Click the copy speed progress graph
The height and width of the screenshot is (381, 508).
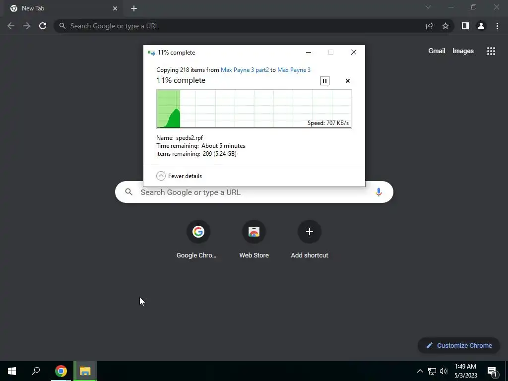pyautogui.click(x=254, y=109)
